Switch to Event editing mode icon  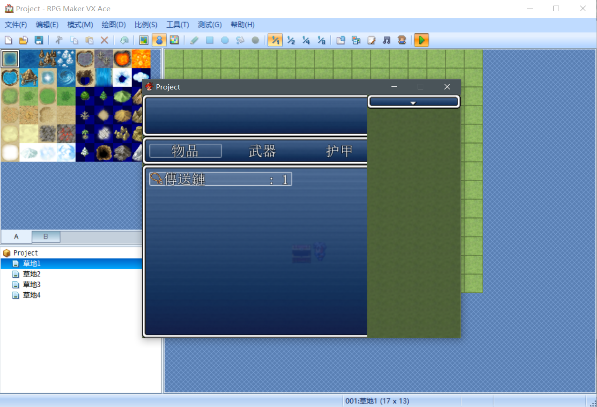pos(159,40)
